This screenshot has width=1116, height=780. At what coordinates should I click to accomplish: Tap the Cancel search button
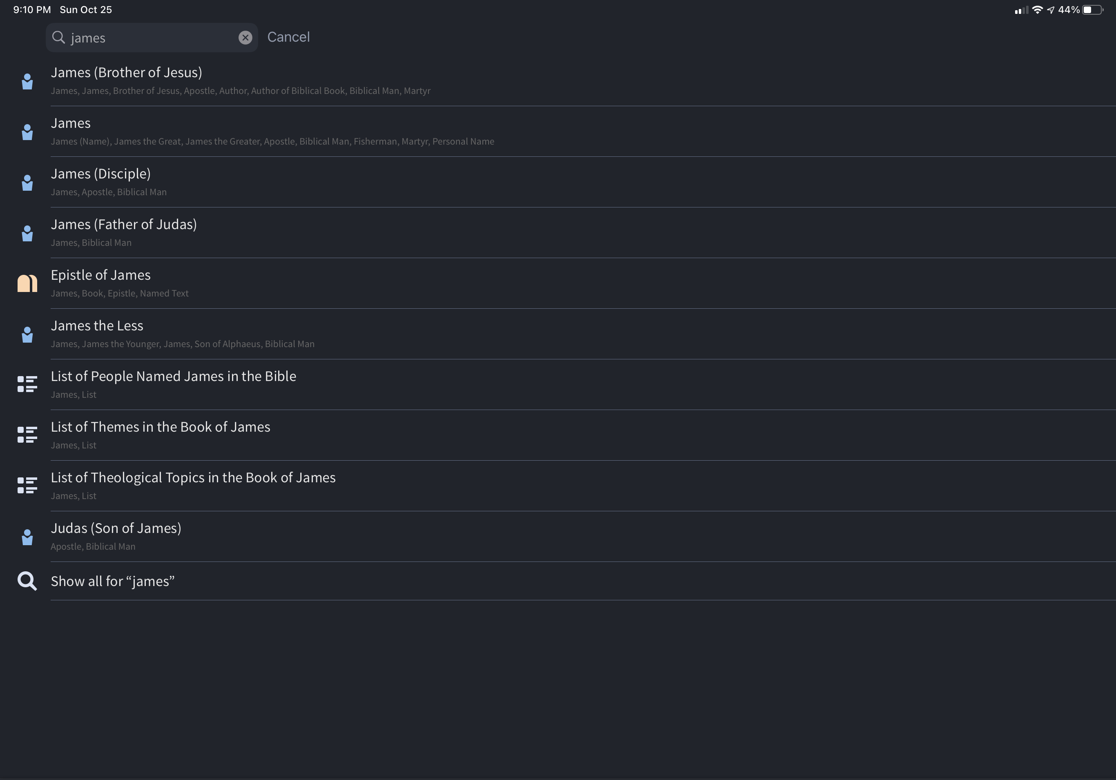pyautogui.click(x=288, y=37)
